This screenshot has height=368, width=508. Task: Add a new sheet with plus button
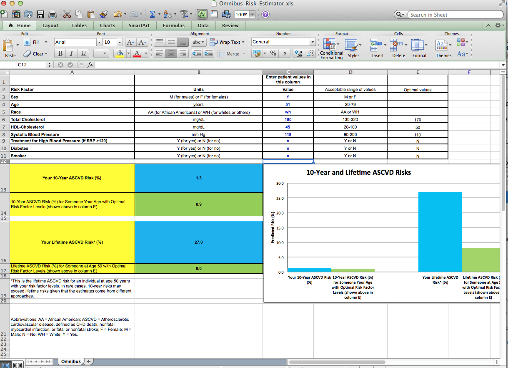(88, 361)
